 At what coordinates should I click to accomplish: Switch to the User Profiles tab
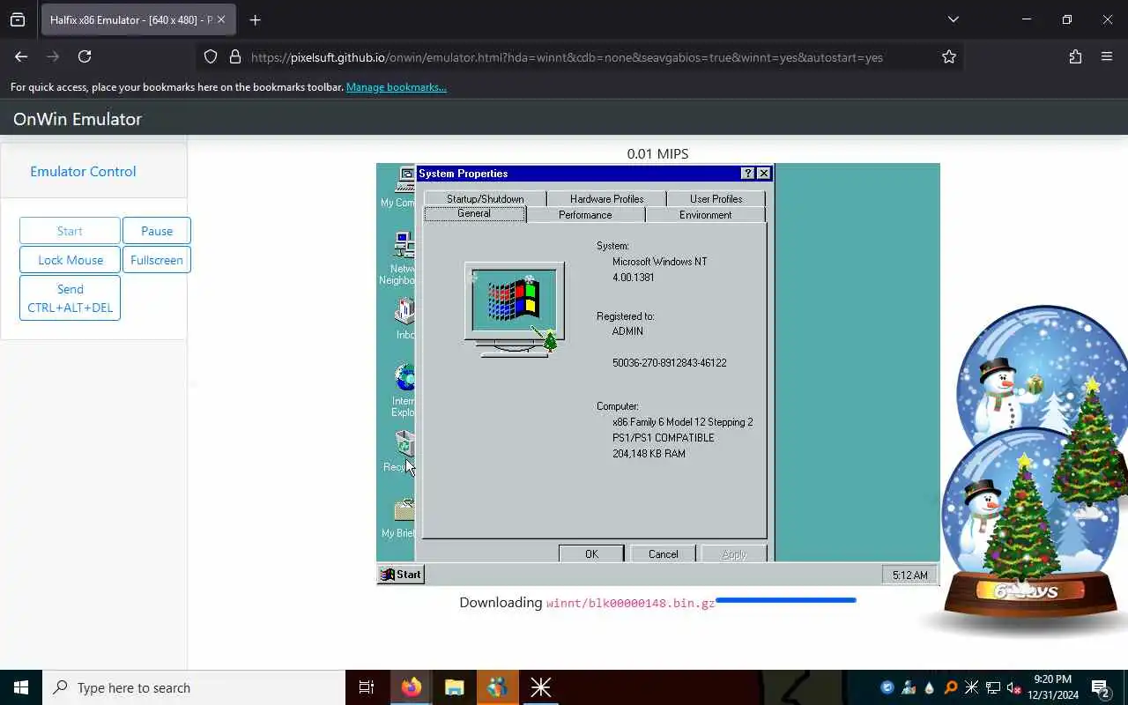716,199
